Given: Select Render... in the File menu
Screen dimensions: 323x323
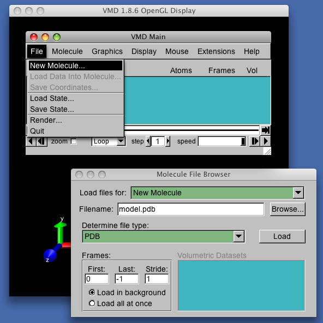Looking at the screenshot, I should [76, 120].
